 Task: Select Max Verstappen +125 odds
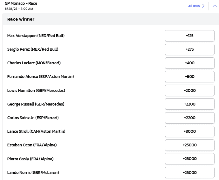(189, 36)
